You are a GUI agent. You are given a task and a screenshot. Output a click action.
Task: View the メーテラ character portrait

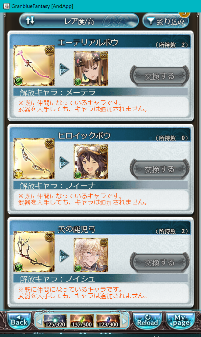tap(91, 69)
